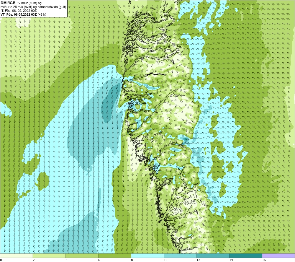
Task: Click the 14–16 m/s dark teal swatch
Action: point(245,256)
